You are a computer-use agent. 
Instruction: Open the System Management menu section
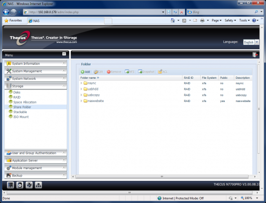[36, 71]
